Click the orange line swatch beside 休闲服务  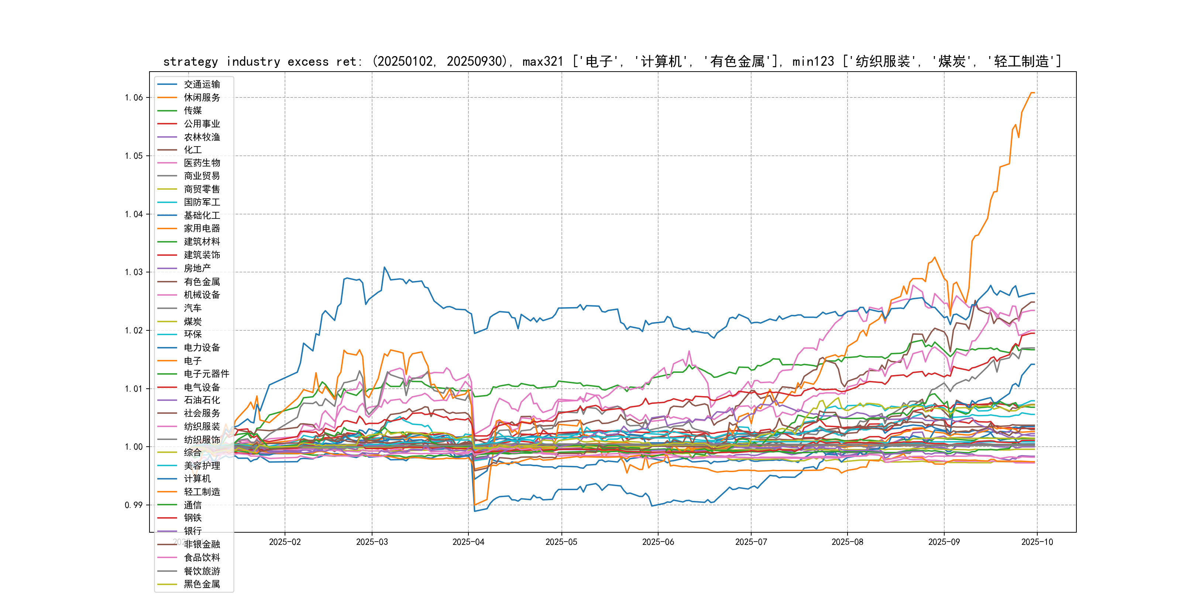(x=167, y=97)
